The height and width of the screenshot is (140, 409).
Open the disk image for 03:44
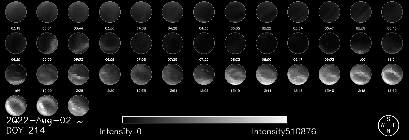click(78, 12)
